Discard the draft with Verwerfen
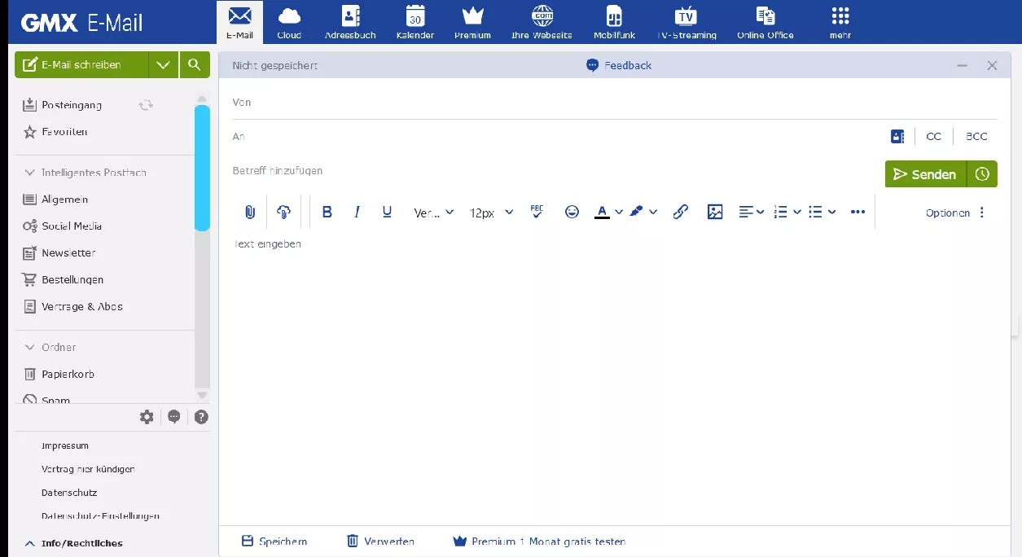The height and width of the screenshot is (557, 1022). (x=380, y=542)
